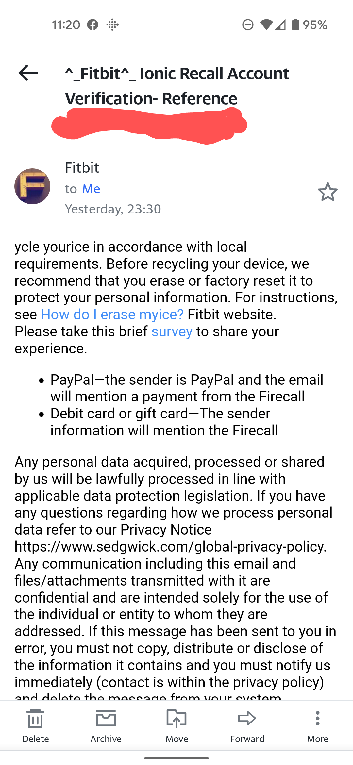Tap the battery status icon
This screenshot has width=353, height=765.
[x=295, y=25]
